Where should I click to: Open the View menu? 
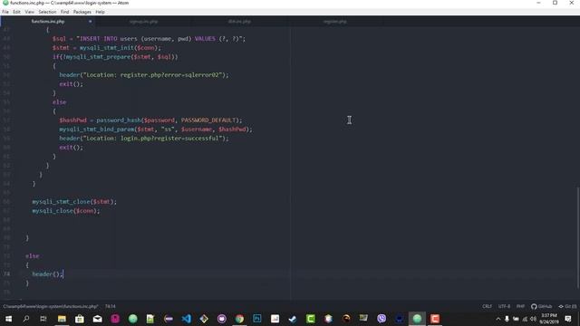(30, 12)
